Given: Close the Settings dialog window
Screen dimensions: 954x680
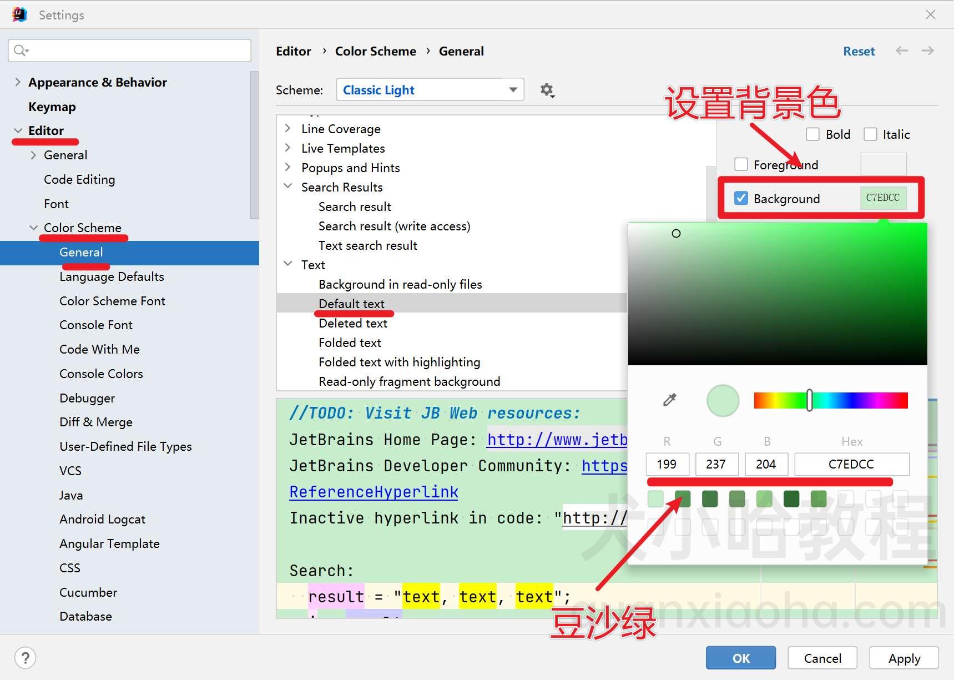Looking at the screenshot, I should pos(931,14).
